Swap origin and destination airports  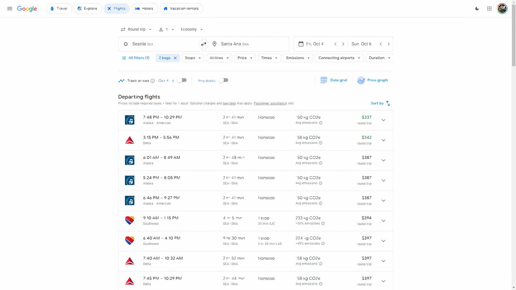coord(203,44)
